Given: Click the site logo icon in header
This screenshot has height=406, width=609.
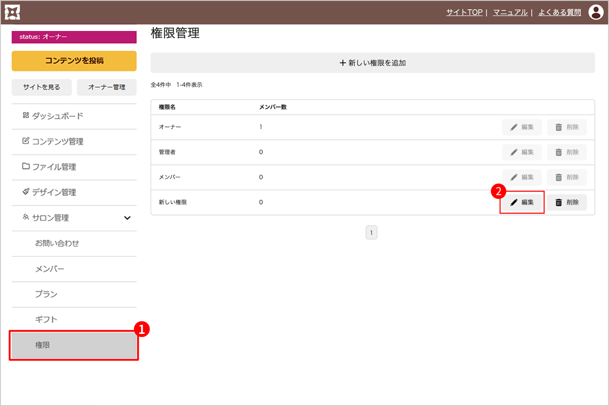Looking at the screenshot, I should click(12, 12).
